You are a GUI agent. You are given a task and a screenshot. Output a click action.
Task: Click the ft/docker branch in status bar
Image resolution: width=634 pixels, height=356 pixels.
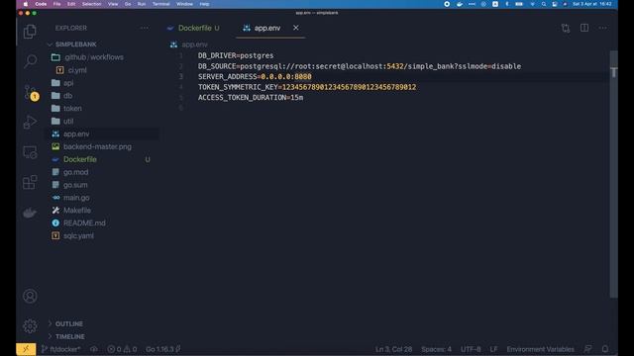61,349
